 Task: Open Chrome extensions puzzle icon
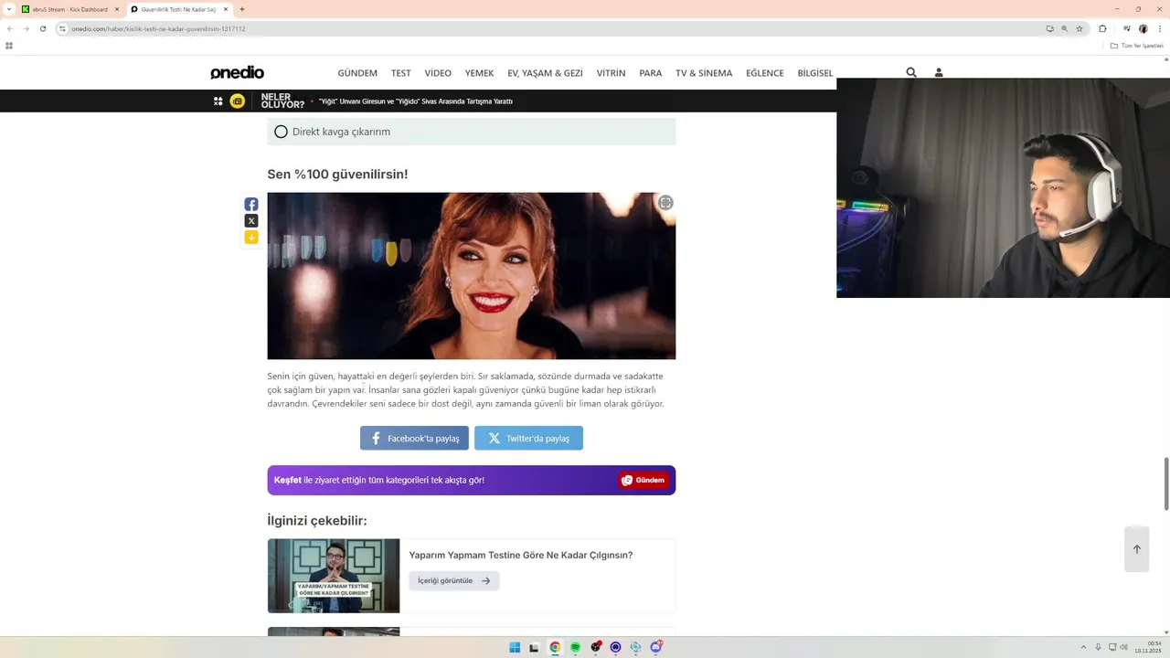tap(1102, 28)
